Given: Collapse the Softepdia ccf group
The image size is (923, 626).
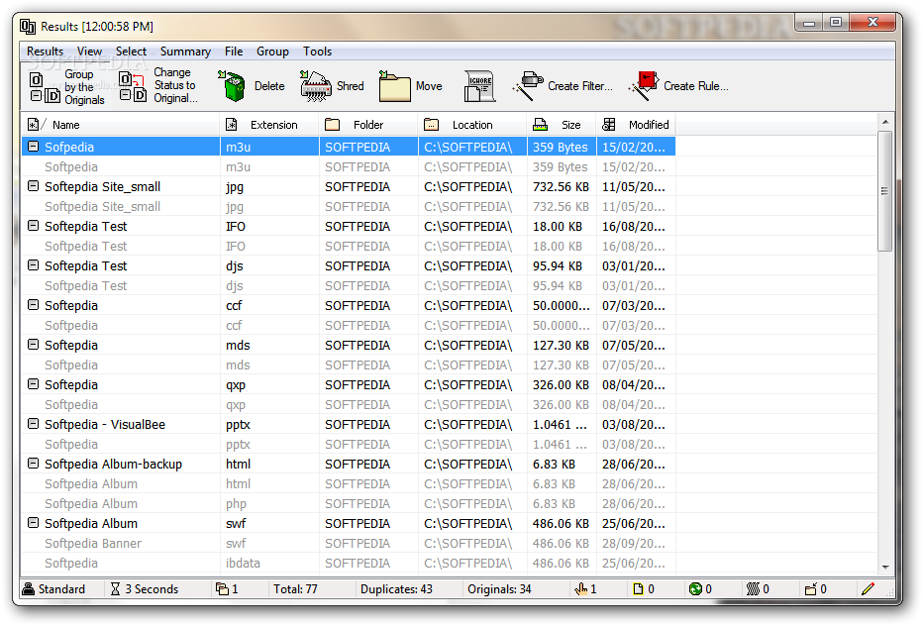Looking at the screenshot, I should (34, 305).
